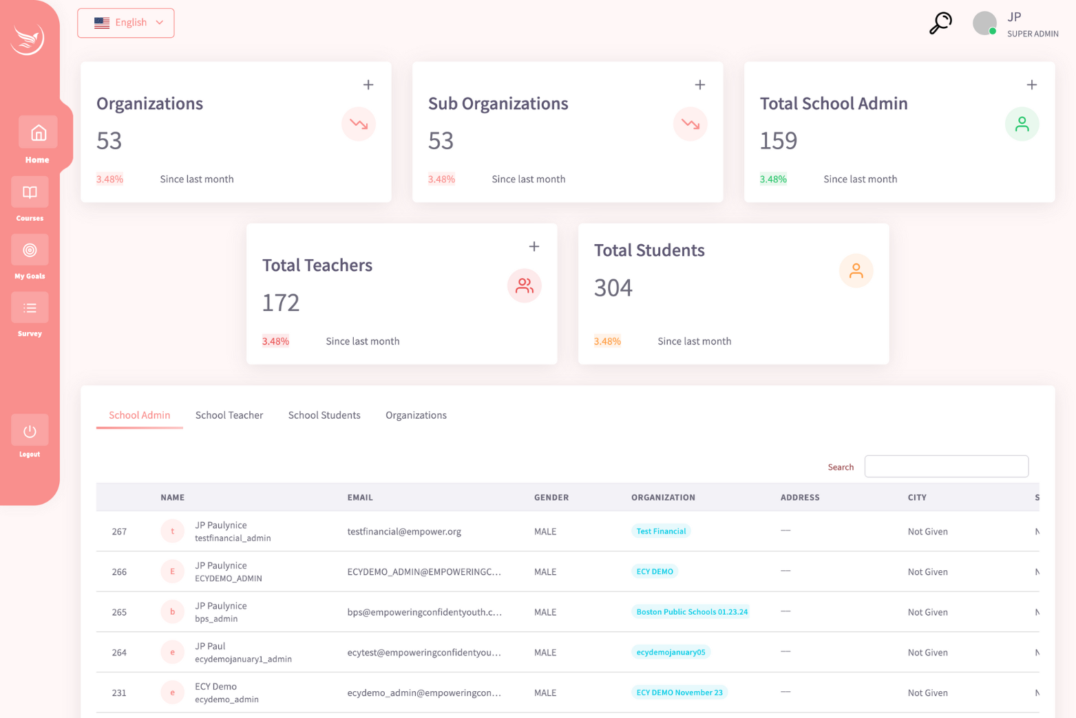Click the Logout power icon

(30, 431)
